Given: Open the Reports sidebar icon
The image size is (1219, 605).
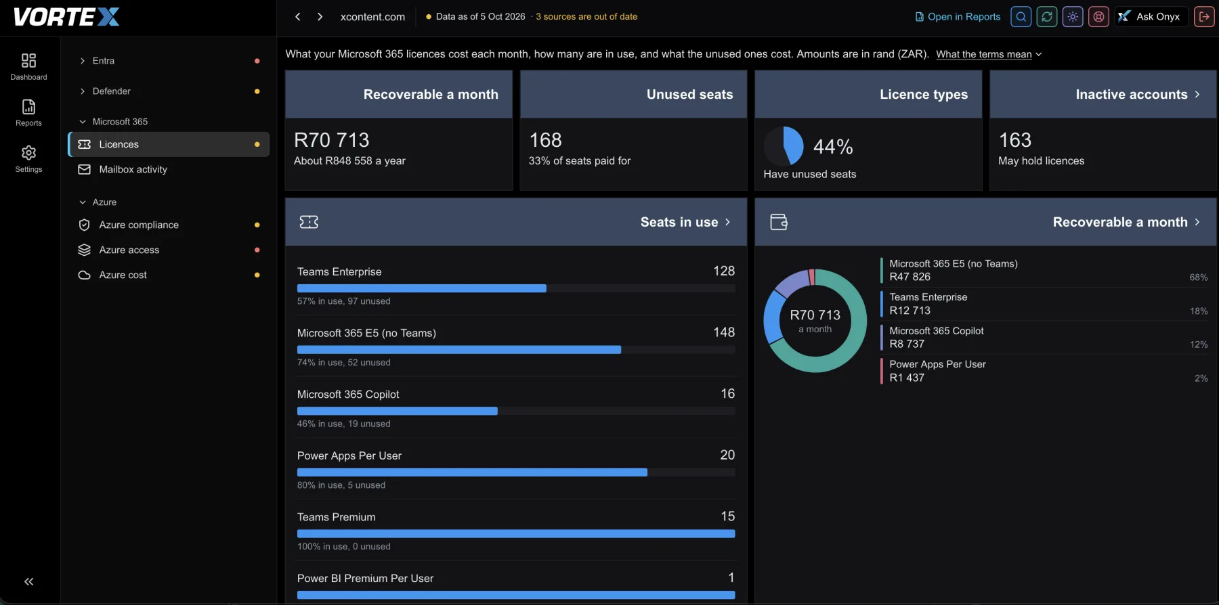Looking at the screenshot, I should (28, 113).
